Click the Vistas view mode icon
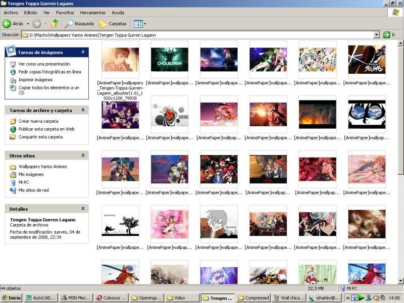Image resolution: width=404 pixels, height=303 pixels. 138,24
